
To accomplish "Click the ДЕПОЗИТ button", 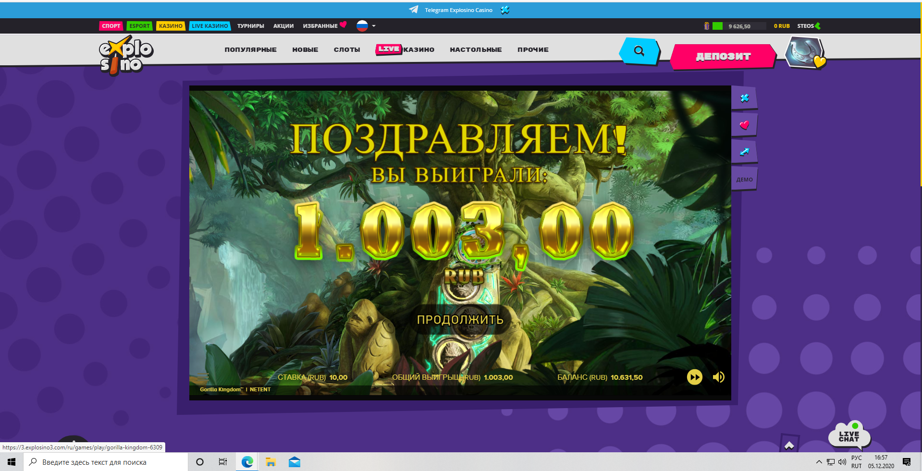I will point(723,57).
